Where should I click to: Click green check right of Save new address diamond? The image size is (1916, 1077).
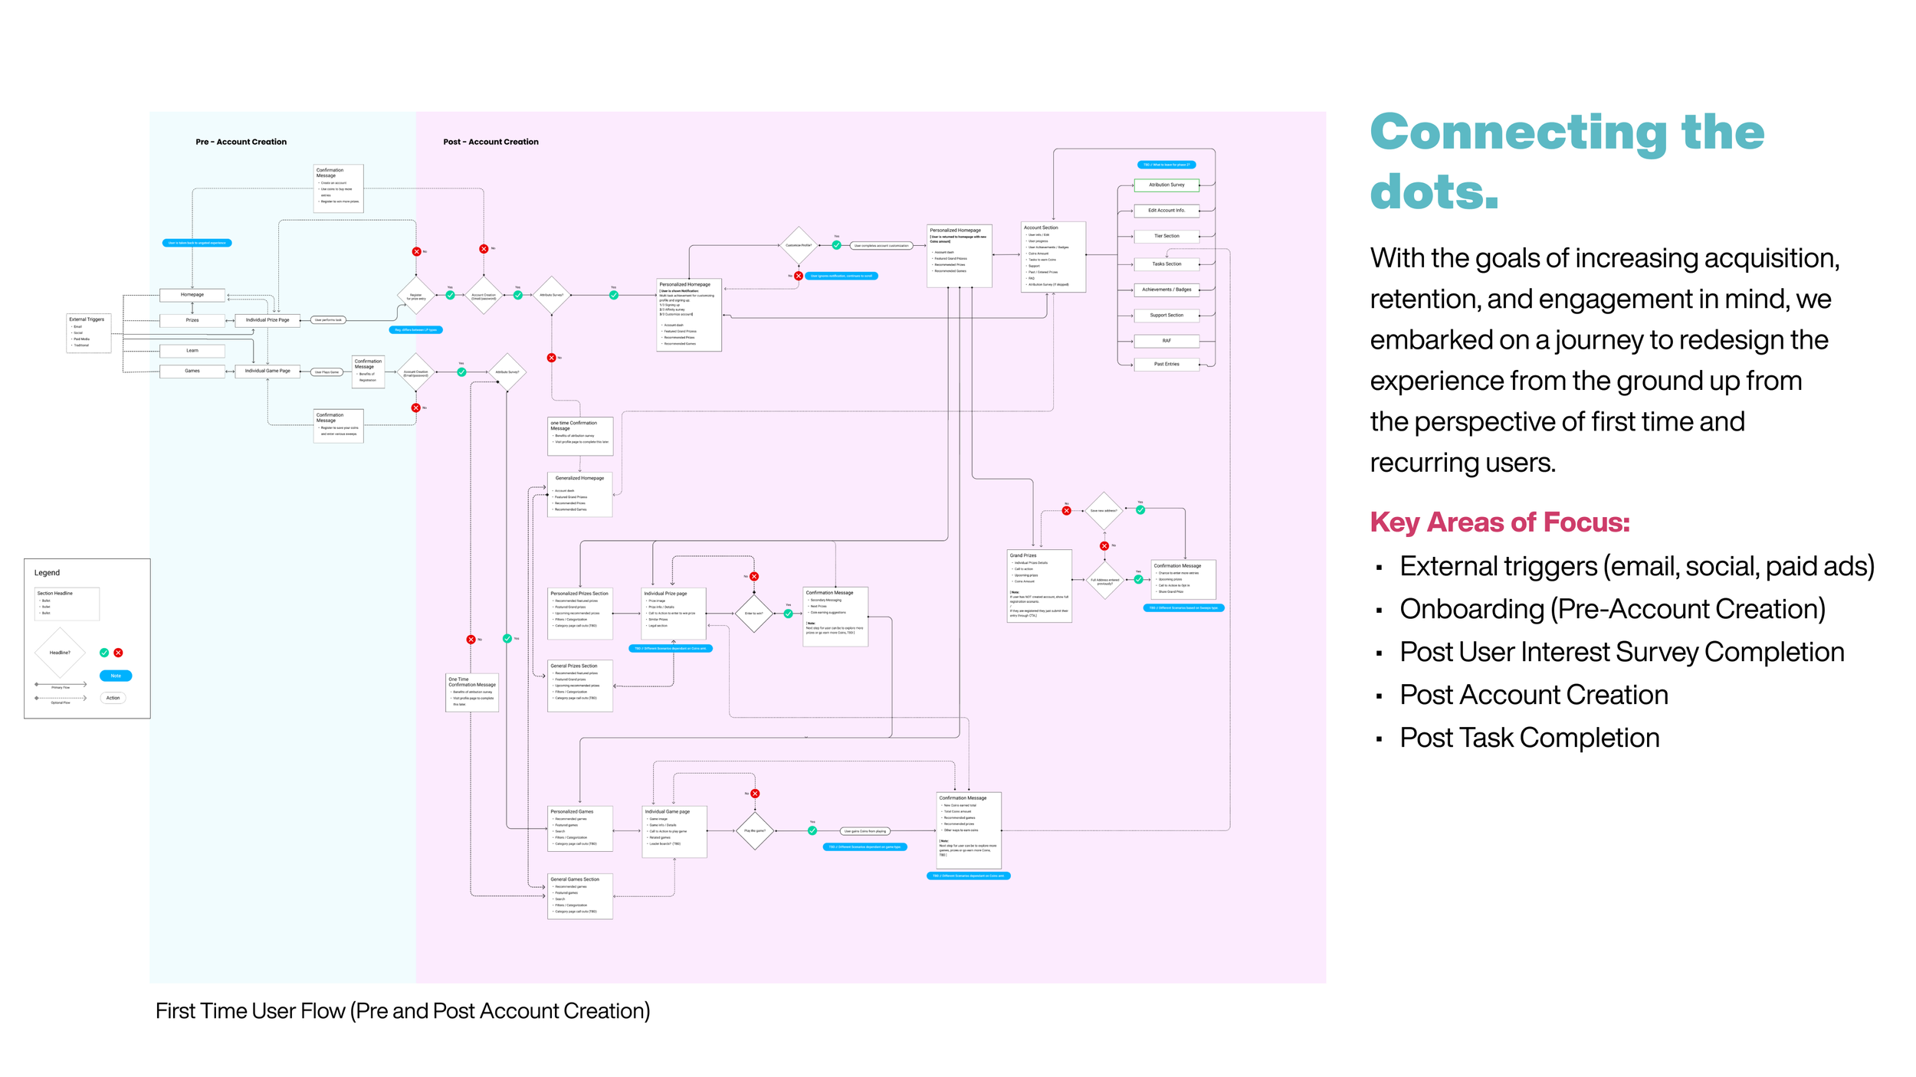(1140, 509)
